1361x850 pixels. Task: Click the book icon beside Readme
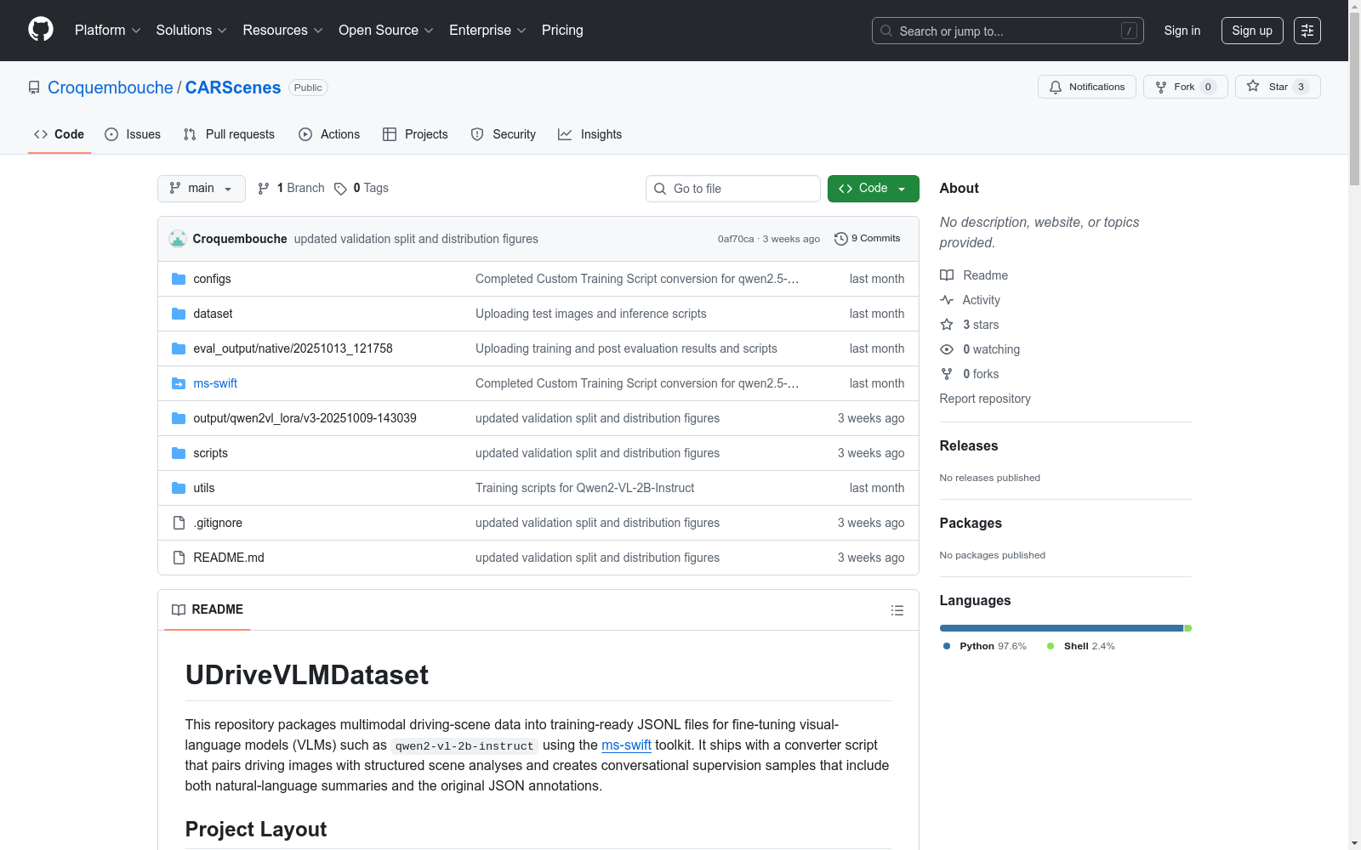[947, 275]
